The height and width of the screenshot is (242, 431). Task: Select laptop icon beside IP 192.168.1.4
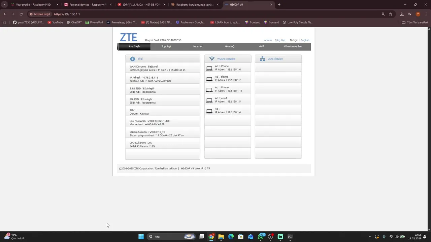click(209, 111)
